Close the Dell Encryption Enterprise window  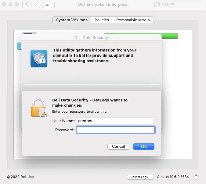click(4, 4)
